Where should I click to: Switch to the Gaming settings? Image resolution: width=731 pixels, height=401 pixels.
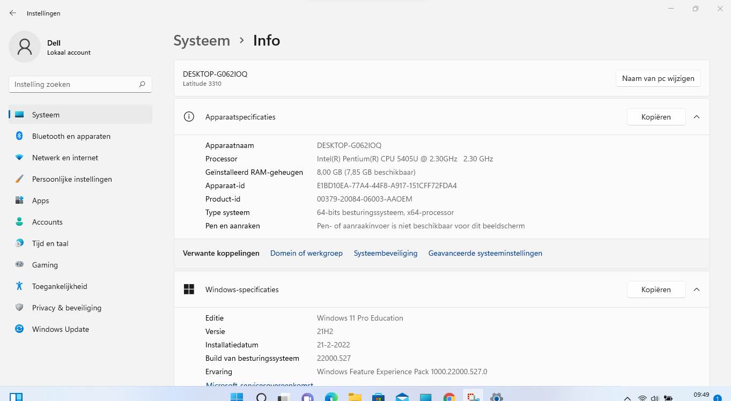pos(80,265)
